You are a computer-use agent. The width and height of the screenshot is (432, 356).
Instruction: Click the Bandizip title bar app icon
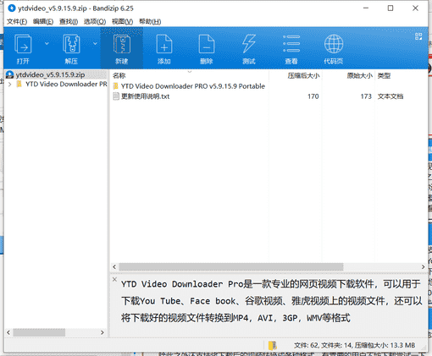(12, 8)
